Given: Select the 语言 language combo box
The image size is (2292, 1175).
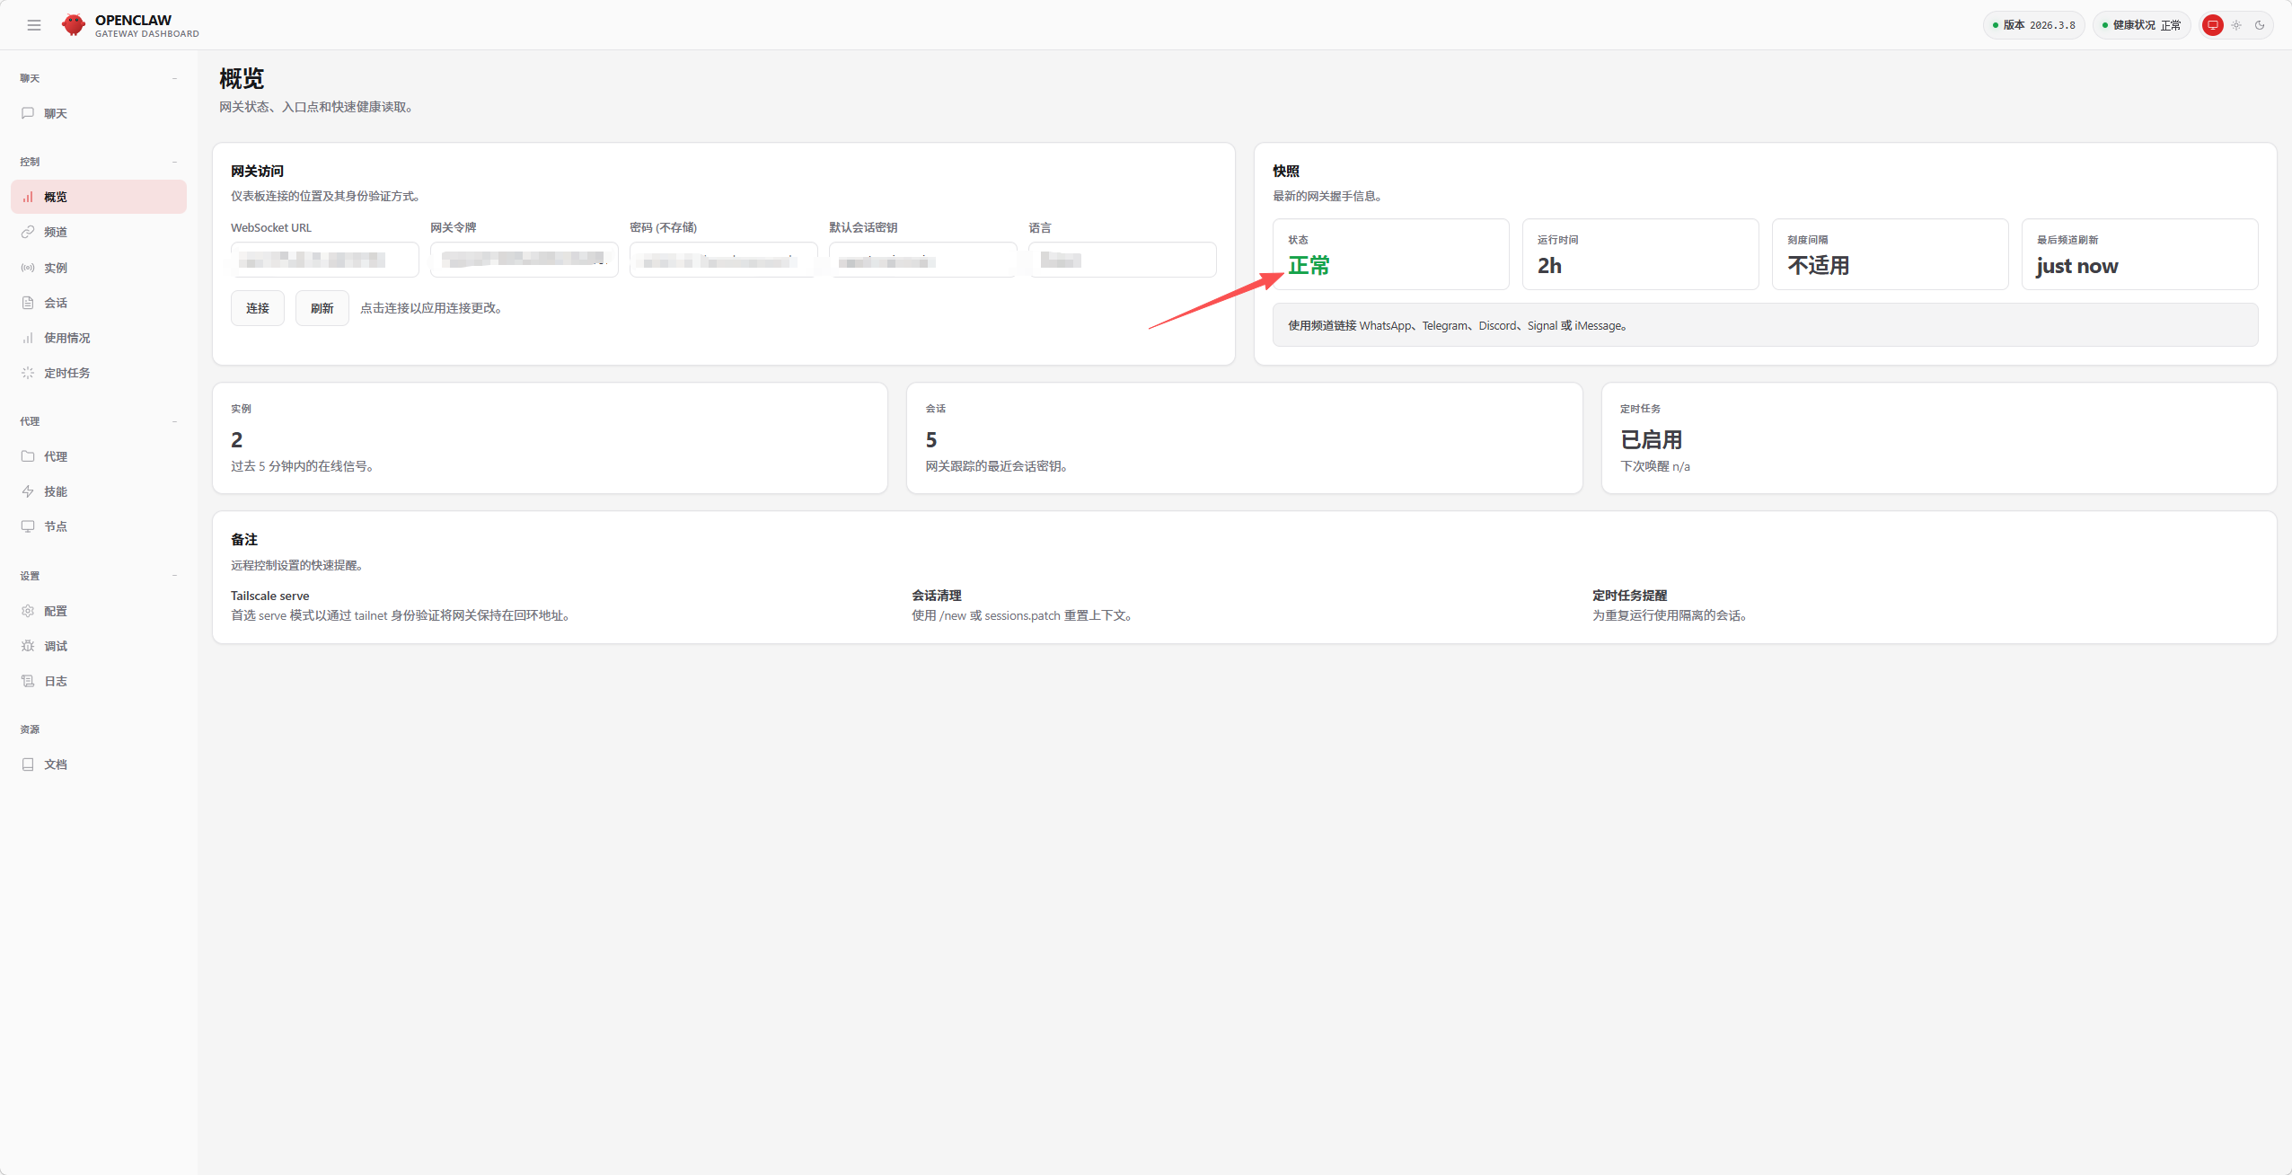Looking at the screenshot, I should (x=1123, y=260).
